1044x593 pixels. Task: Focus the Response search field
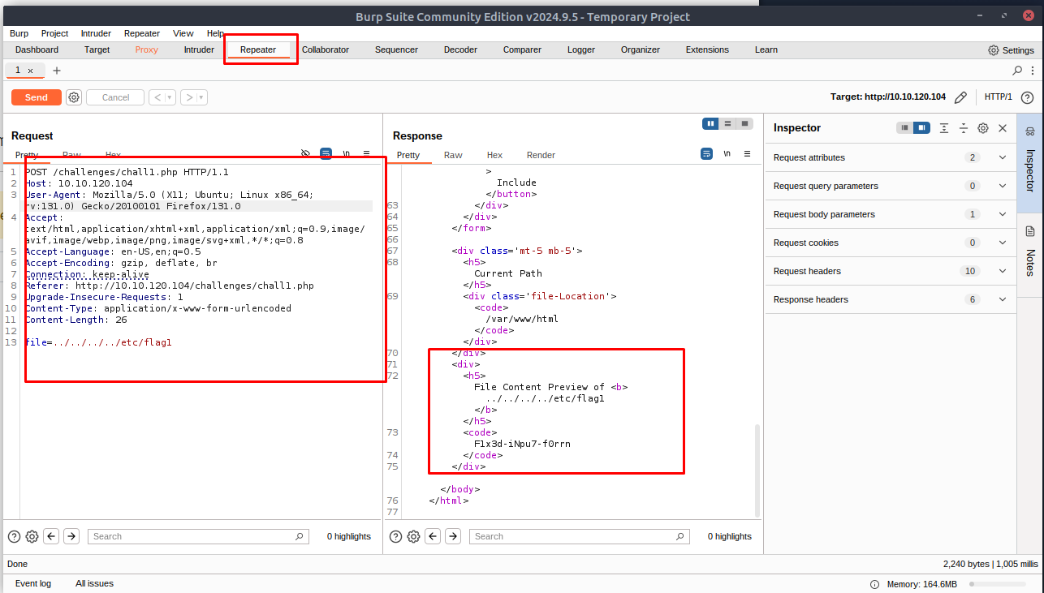click(580, 536)
